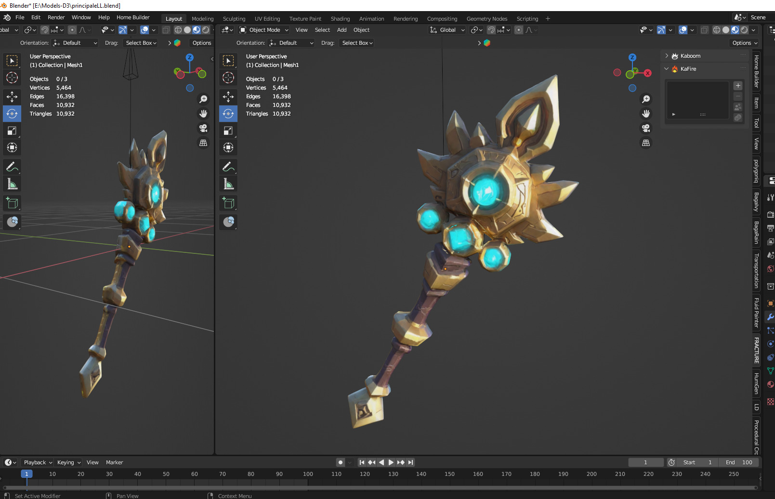Switch perspective/orthographic grid gizmo in right viewport
Image resolution: width=775 pixels, height=499 pixels.
(646, 143)
